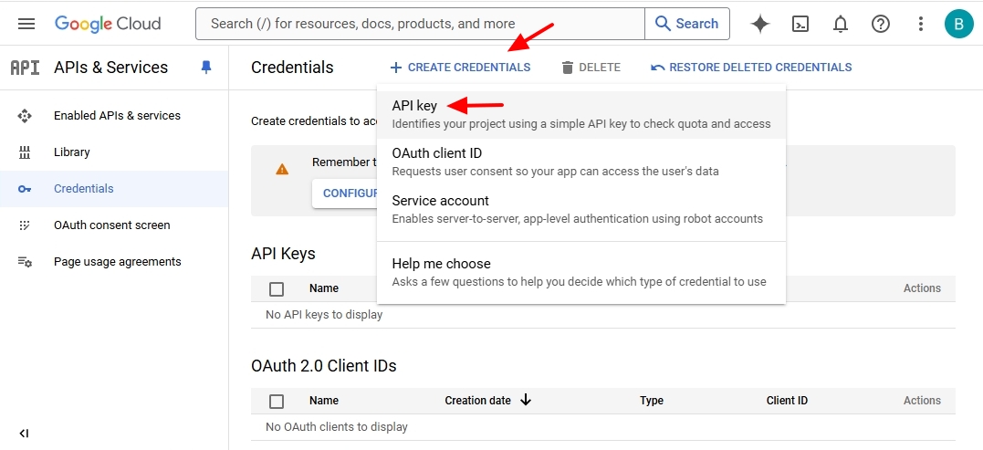Click RESTORE DELETED CREDENTIALS

click(x=751, y=67)
